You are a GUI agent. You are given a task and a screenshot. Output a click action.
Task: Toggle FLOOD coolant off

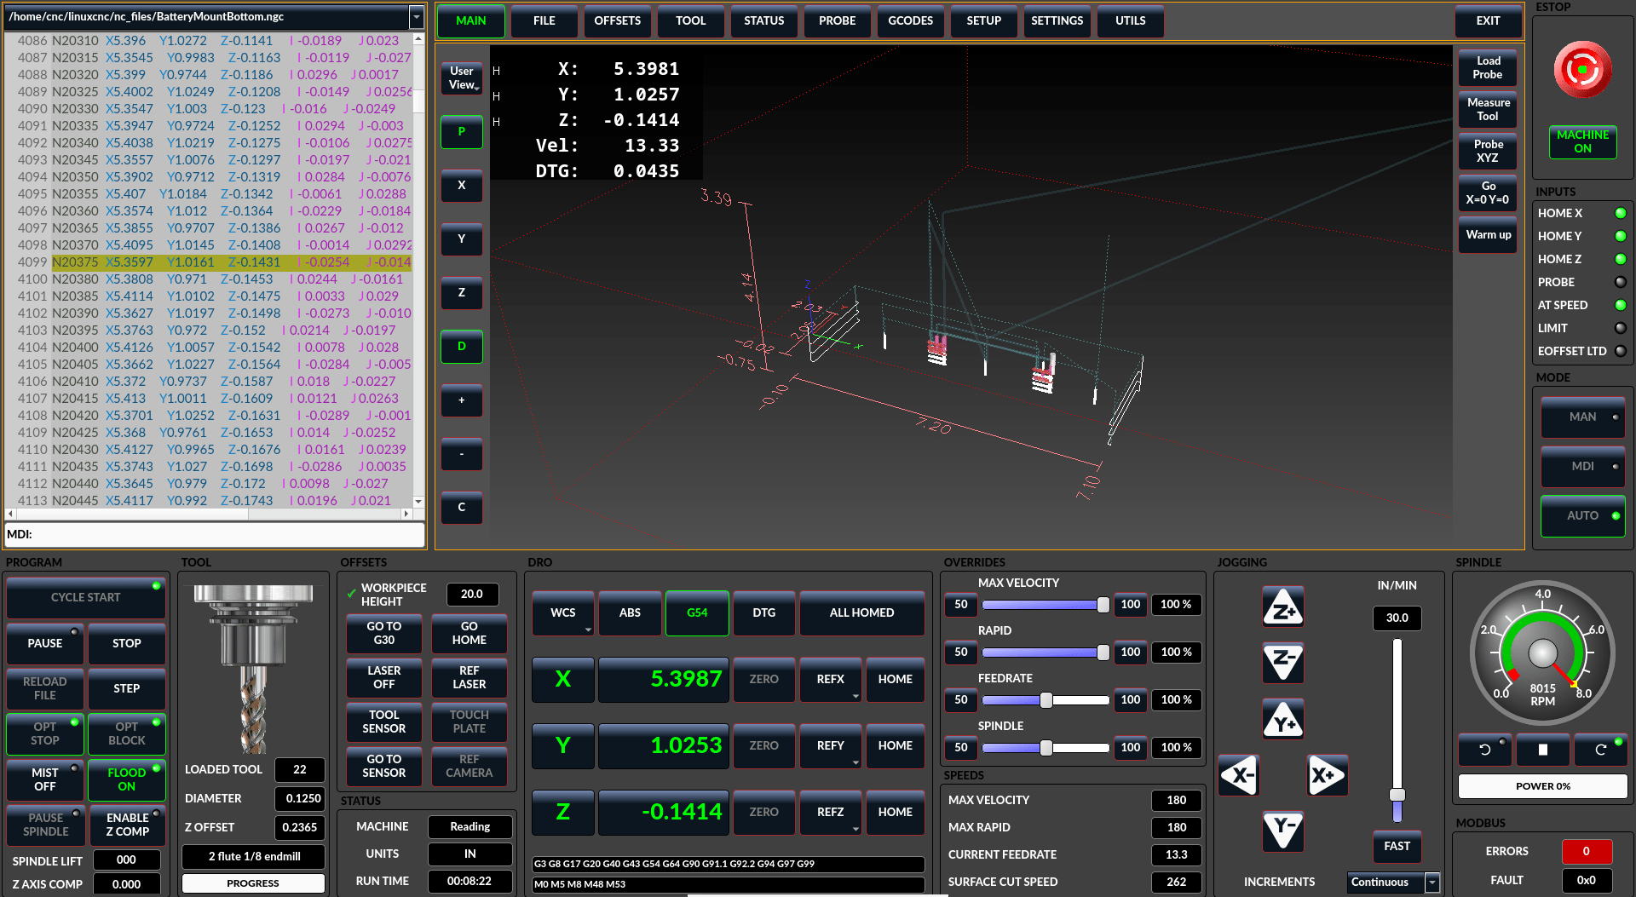click(126, 779)
